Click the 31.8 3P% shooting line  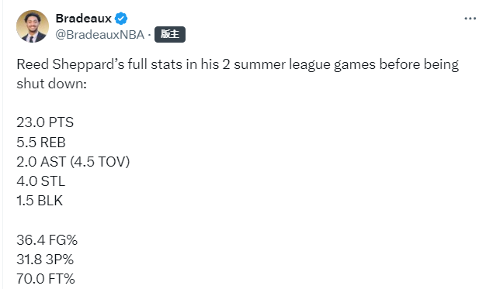(45, 260)
